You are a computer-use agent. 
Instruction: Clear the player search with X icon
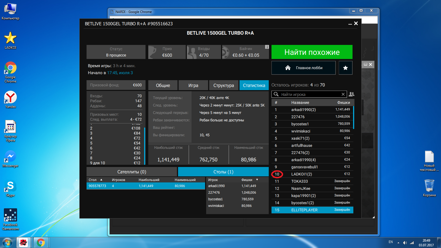click(343, 94)
